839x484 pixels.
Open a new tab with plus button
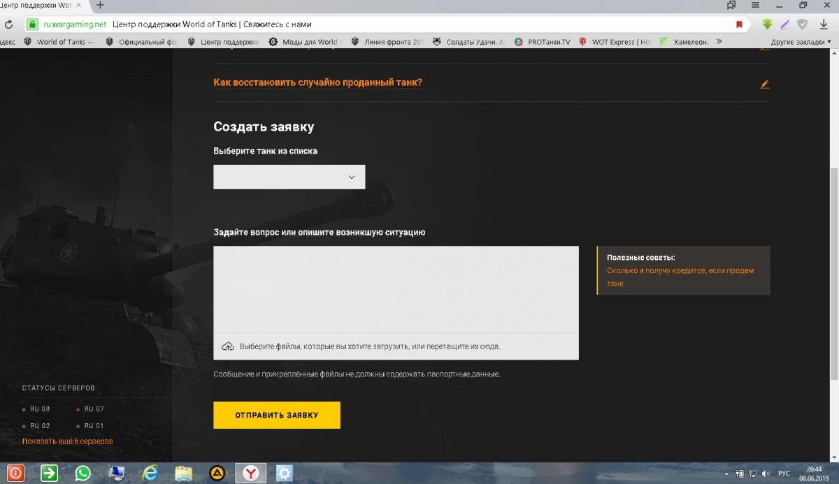click(x=100, y=5)
